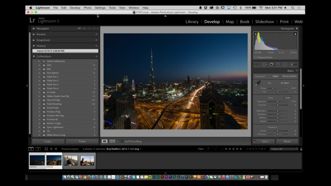
Task: Collapse the Basic panel triangle
Action: pyautogui.click(x=297, y=71)
